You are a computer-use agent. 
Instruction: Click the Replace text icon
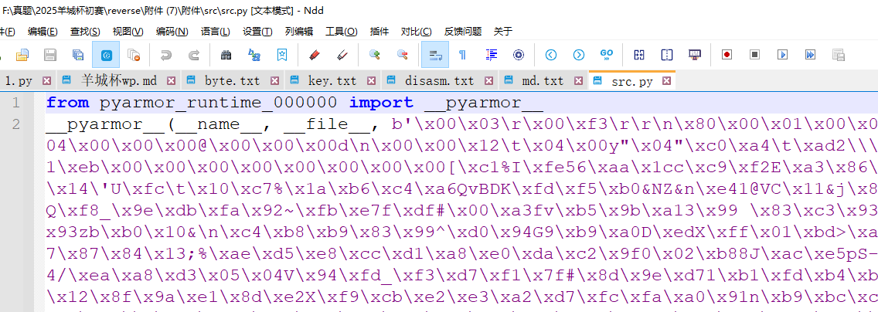[254, 55]
